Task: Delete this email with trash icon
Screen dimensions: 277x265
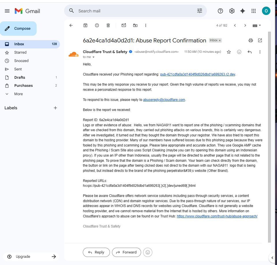Action: click(108, 25)
